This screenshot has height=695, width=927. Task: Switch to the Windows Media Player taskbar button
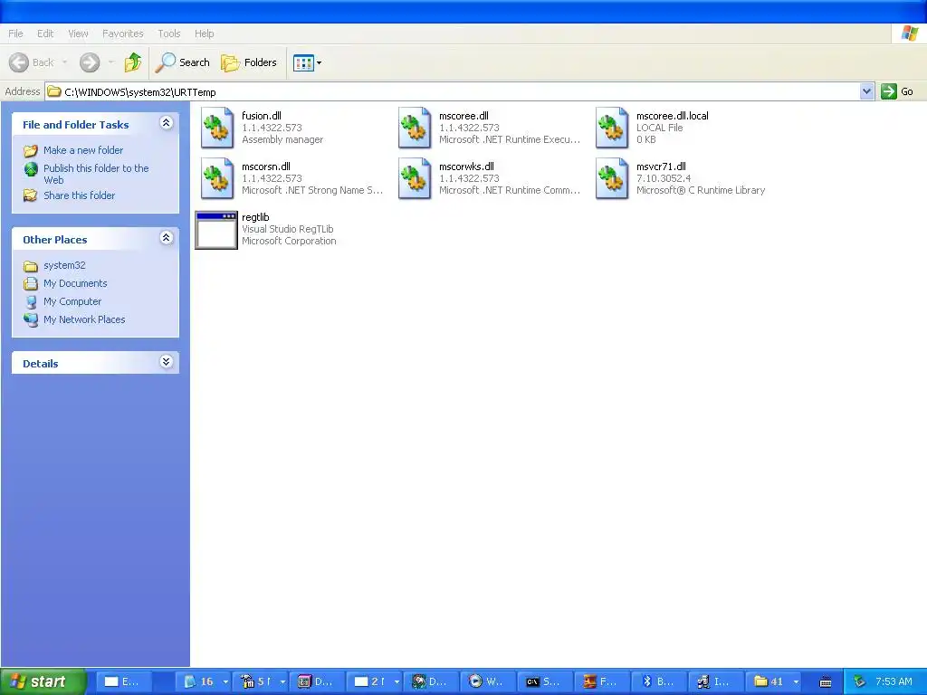pyautogui.click(x=488, y=682)
